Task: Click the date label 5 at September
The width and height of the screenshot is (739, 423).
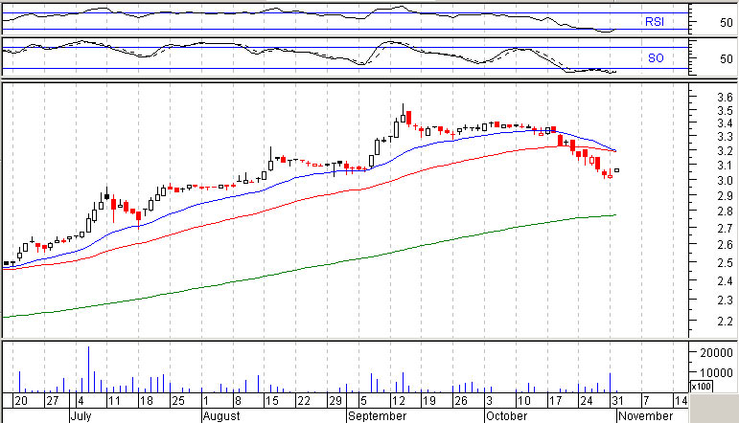Action: click(363, 401)
